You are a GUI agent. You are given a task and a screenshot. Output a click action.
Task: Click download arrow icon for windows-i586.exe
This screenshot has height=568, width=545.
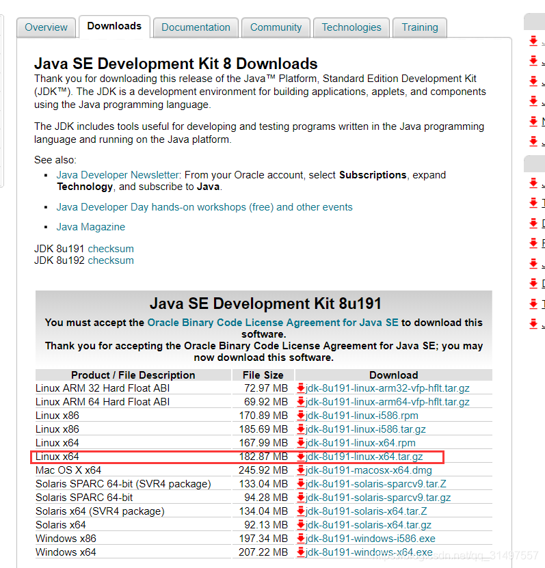(x=301, y=539)
